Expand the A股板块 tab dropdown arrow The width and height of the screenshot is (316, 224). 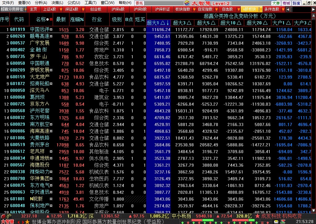click(261, 10)
